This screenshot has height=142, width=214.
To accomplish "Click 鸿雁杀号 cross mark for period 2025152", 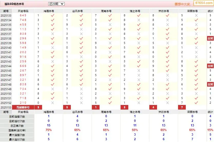I will click(53, 103).
